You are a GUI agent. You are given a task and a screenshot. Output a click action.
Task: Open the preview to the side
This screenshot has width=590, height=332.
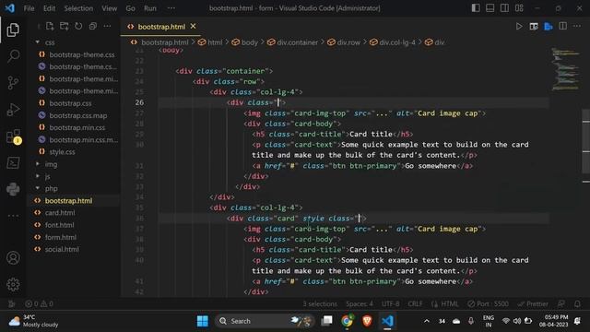coord(534,27)
